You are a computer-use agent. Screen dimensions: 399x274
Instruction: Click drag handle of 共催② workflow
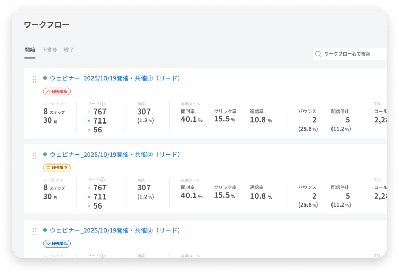(x=34, y=156)
